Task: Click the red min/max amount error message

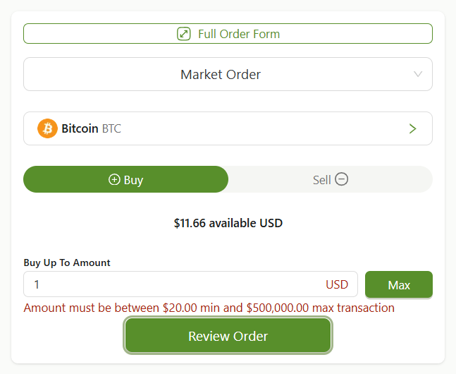Action: [x=209, y=308]
